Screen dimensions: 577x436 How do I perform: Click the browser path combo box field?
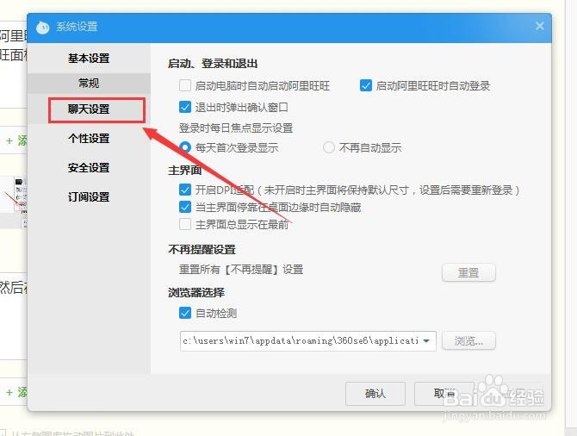point(308,341)
